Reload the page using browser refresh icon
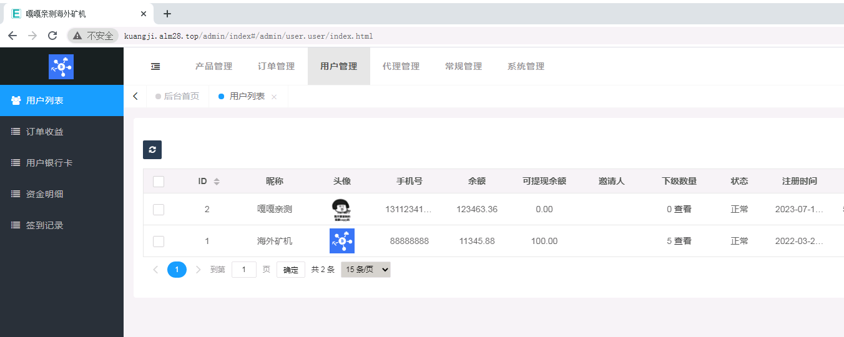844x337 pixels. coord(52,36)
